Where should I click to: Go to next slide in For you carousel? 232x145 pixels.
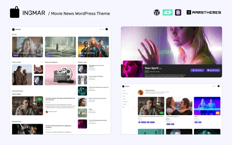108,34
